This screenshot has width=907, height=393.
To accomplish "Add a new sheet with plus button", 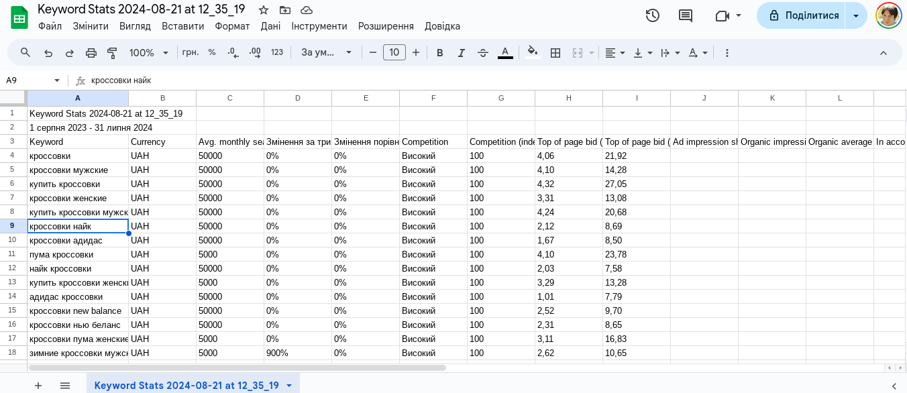I will click(x=38, y=386).
